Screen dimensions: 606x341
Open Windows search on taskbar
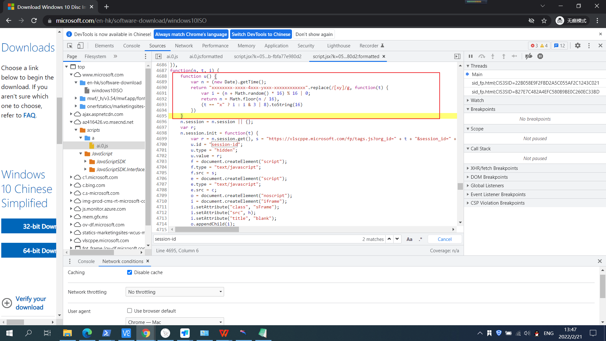coord(28,333)
